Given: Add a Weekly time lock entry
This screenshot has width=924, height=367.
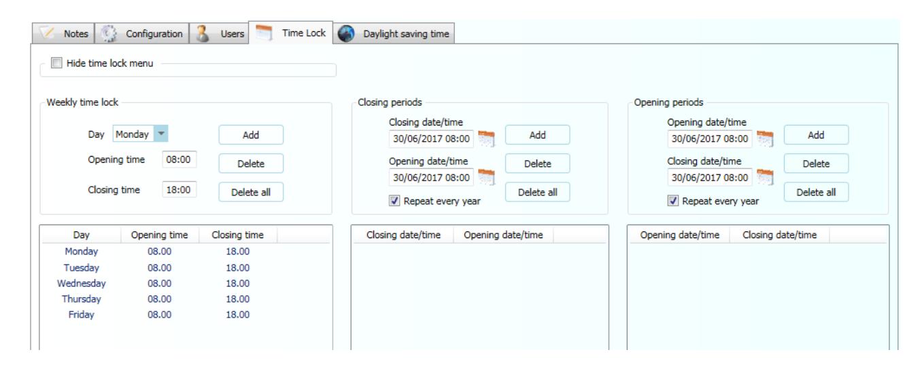Looking at the screenshot, I should (x=251, y=135).
